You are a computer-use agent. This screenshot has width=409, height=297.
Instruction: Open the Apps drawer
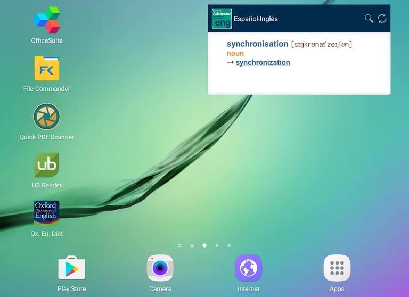pyautogui.click(x=337, y=268)
